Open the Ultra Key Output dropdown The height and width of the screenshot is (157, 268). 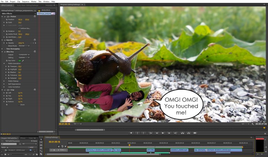tap(24, 54)
